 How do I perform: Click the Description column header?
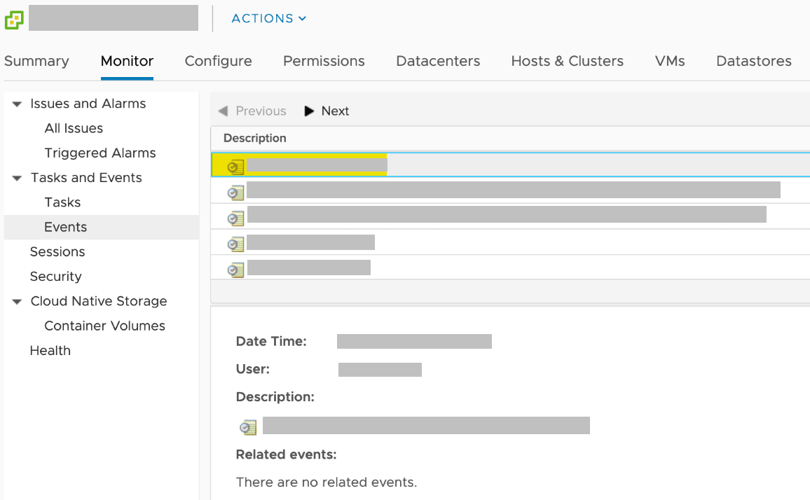255,139
